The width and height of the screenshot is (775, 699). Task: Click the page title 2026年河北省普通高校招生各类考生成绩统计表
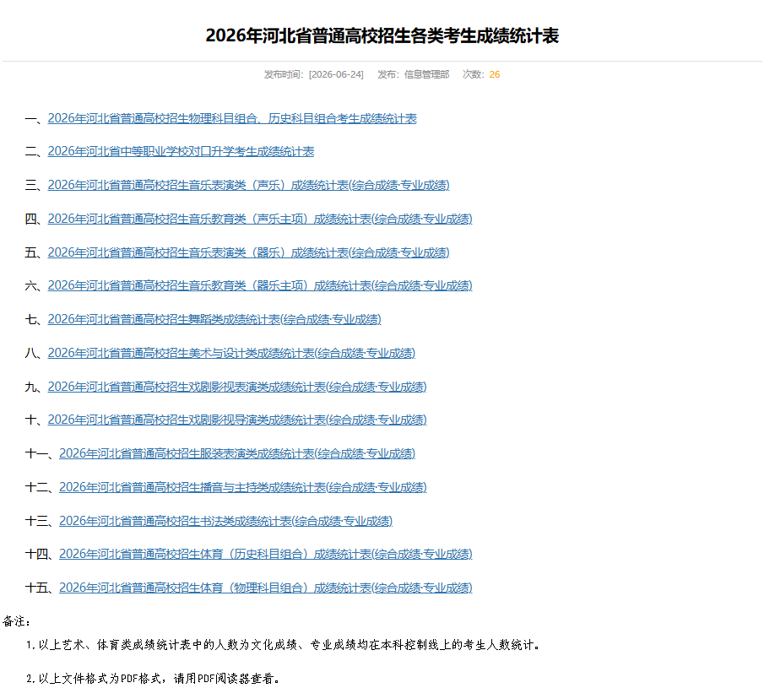[x=382, y=35]
